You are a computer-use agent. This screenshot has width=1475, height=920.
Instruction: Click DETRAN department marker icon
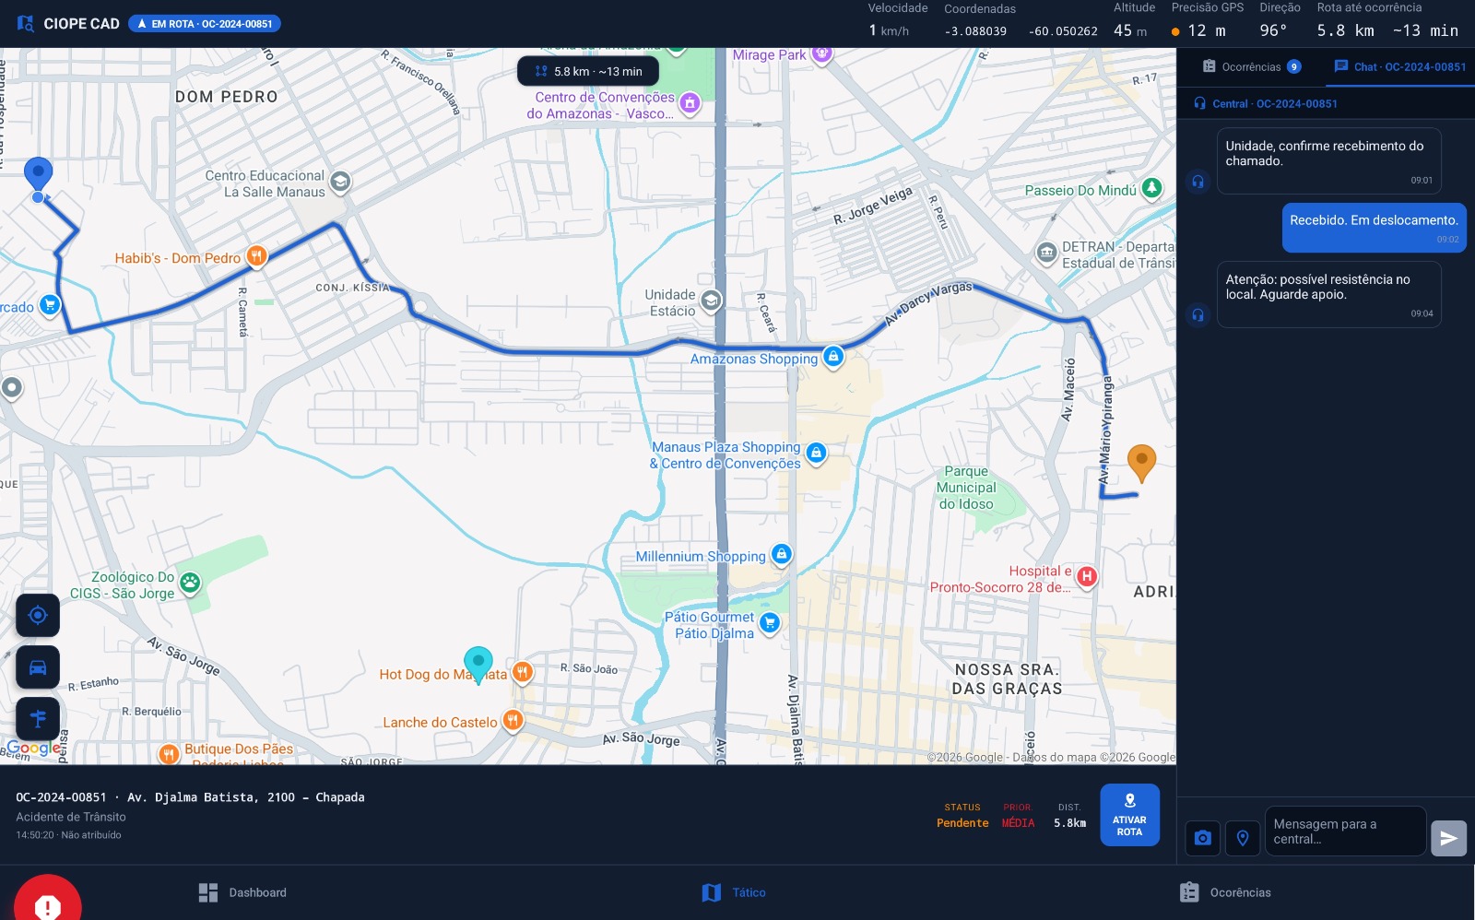pos(1046,252)
